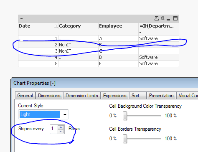Viewport: 198px width, 152px height.
Task: Click Date cell with value 5
Action: click(x=38, y=63)
